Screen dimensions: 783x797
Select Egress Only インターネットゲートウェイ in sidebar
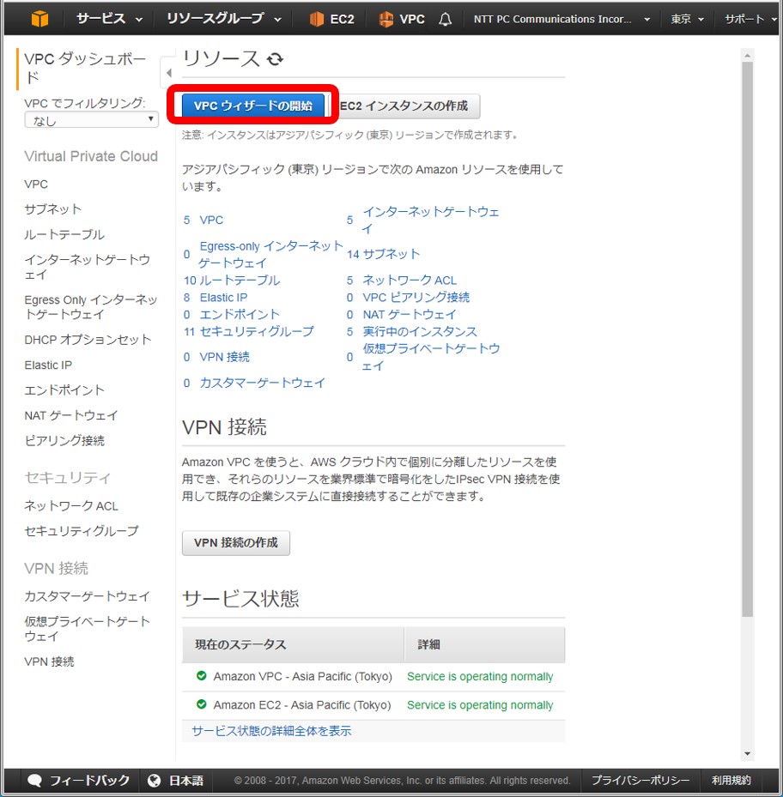tap(90, 307)
